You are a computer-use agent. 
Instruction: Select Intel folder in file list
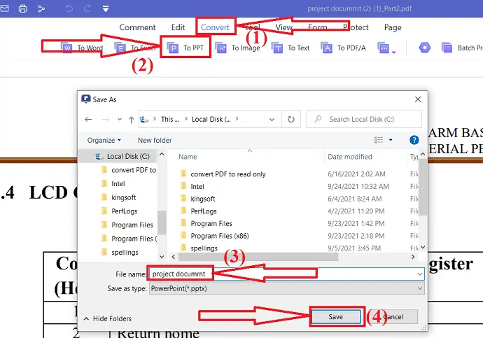click(192, 187)
